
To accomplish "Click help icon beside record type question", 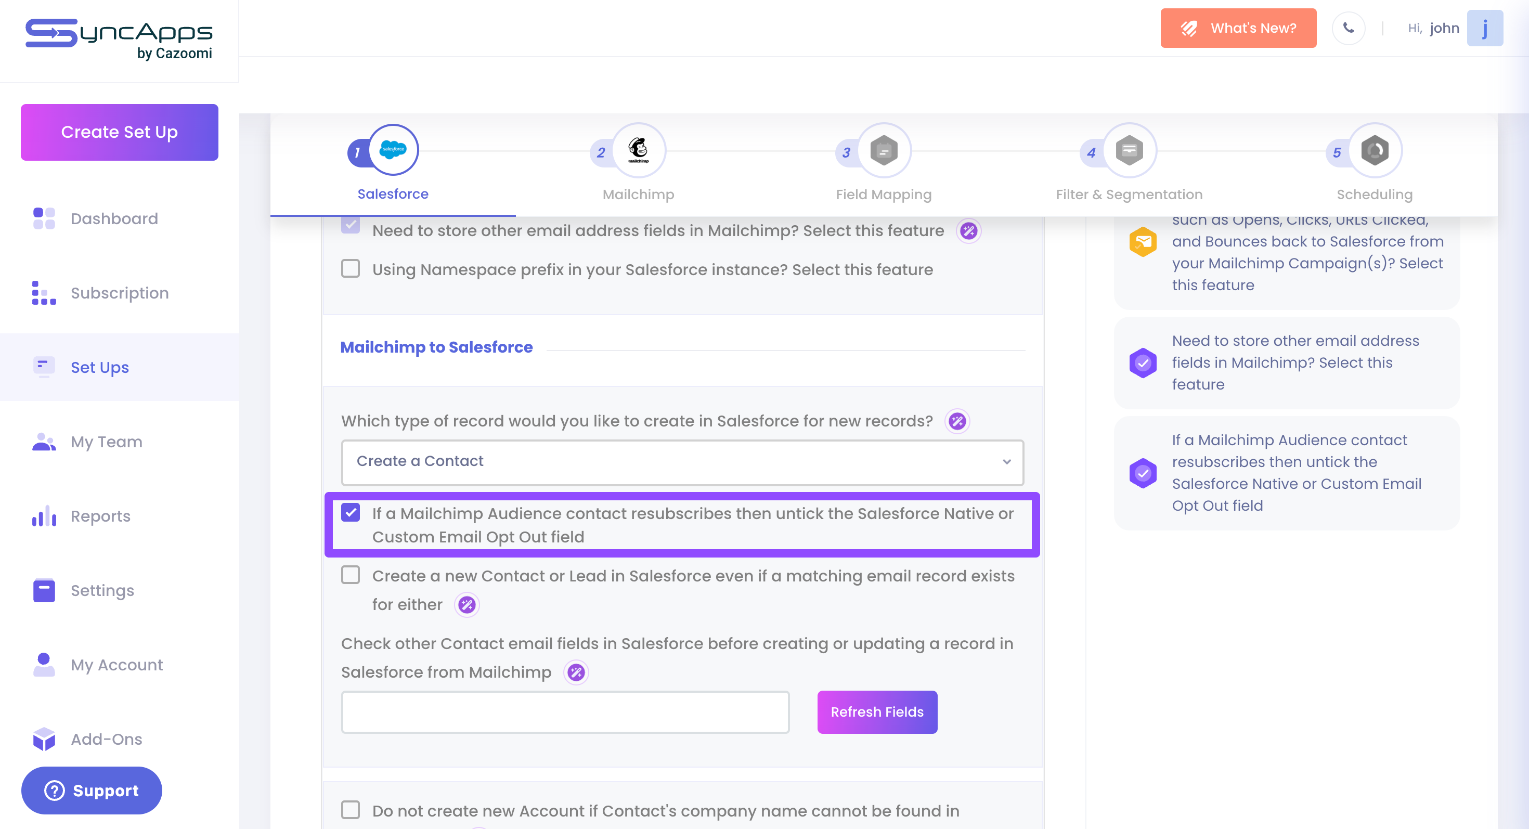I will coord(957,421).
